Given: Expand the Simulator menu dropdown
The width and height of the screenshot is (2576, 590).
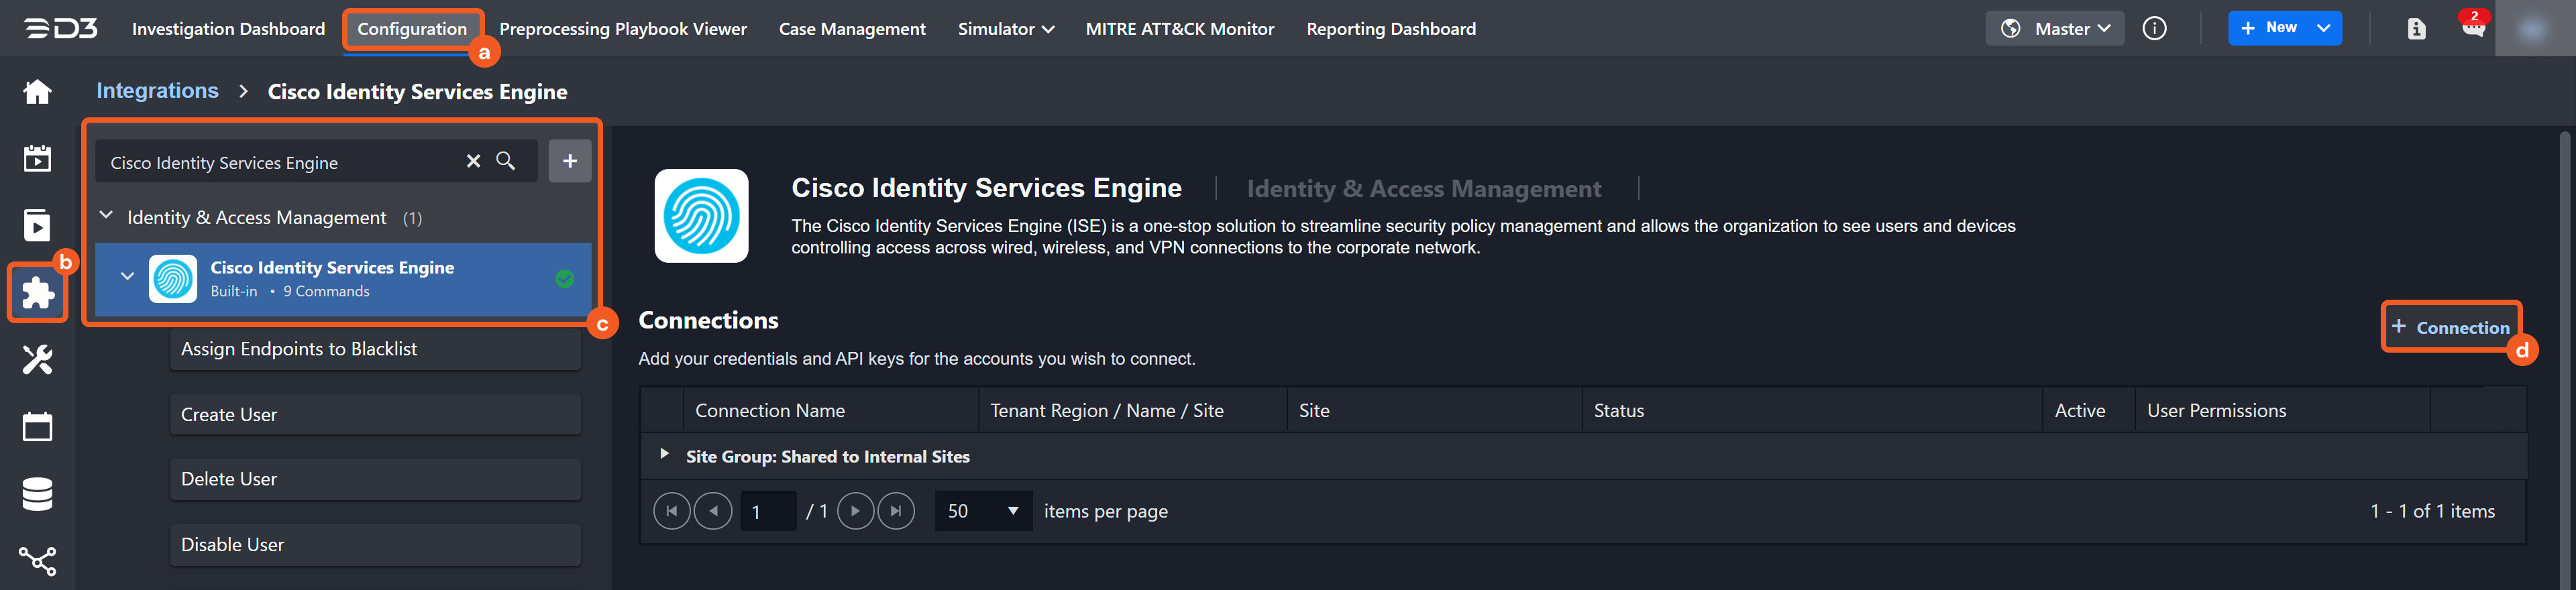Looking at the screenshot, I should tap(1005, 29).
